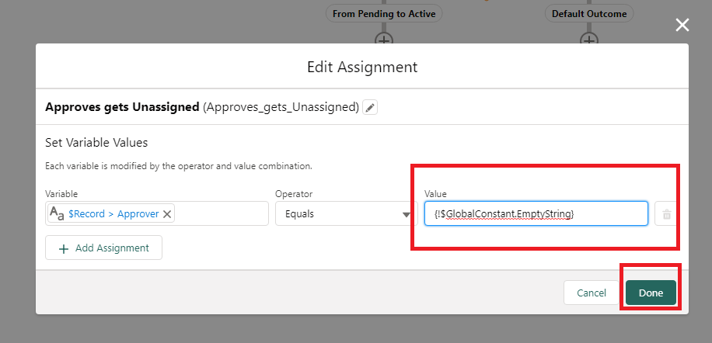The width and height of the screenshot is (712, 343).
Task: Click the Add Assignment button text
Action: point(112,248)
